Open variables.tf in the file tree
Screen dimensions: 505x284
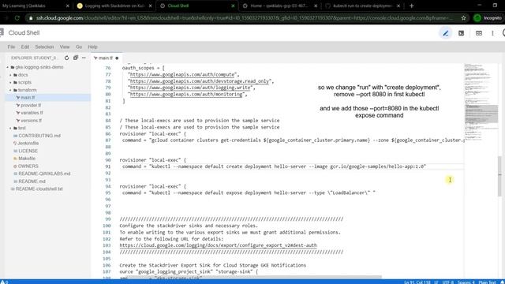click(x=32, y=113)
